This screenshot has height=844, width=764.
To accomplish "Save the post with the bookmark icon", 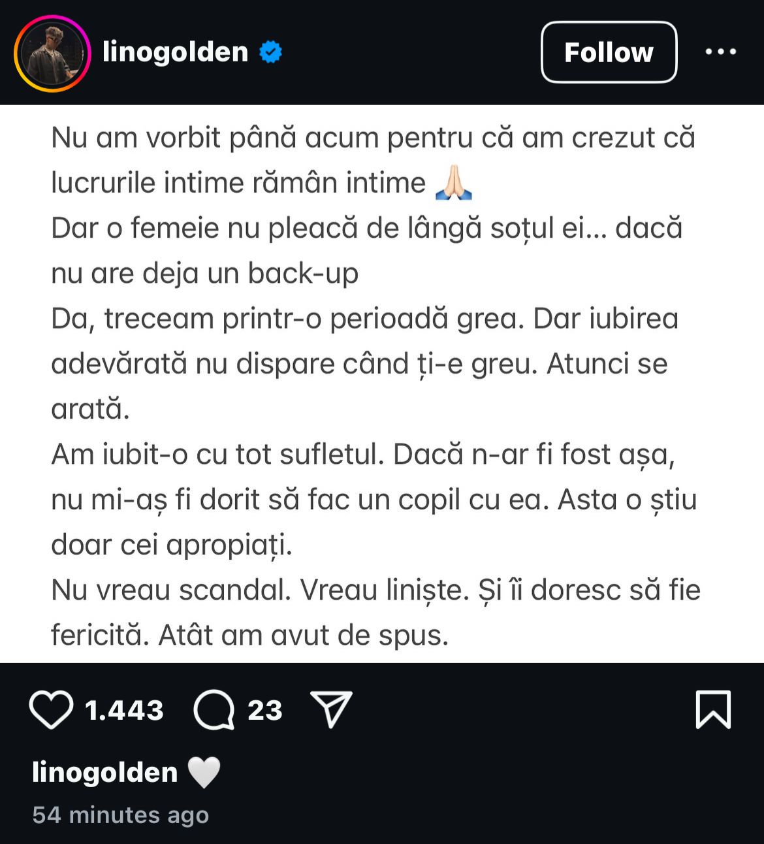I will (713, 709).
